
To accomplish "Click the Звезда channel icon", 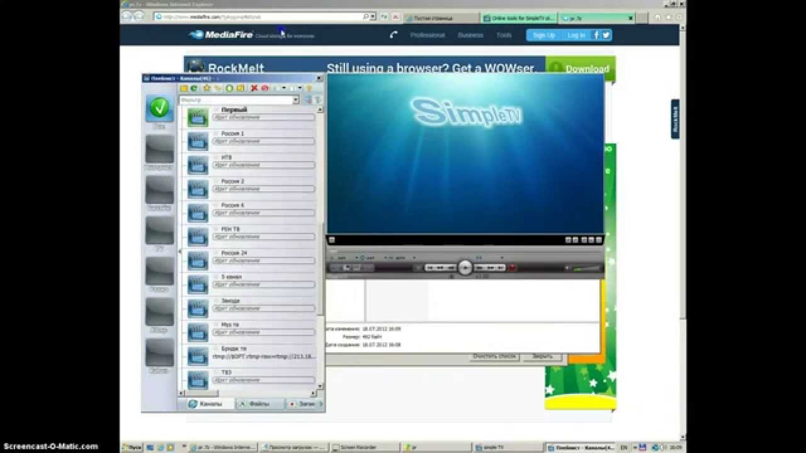I will click(198, 308).
